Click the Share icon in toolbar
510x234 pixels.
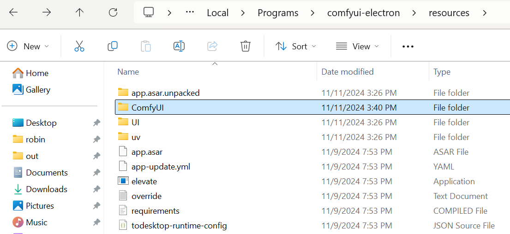[x=212, y=46]
